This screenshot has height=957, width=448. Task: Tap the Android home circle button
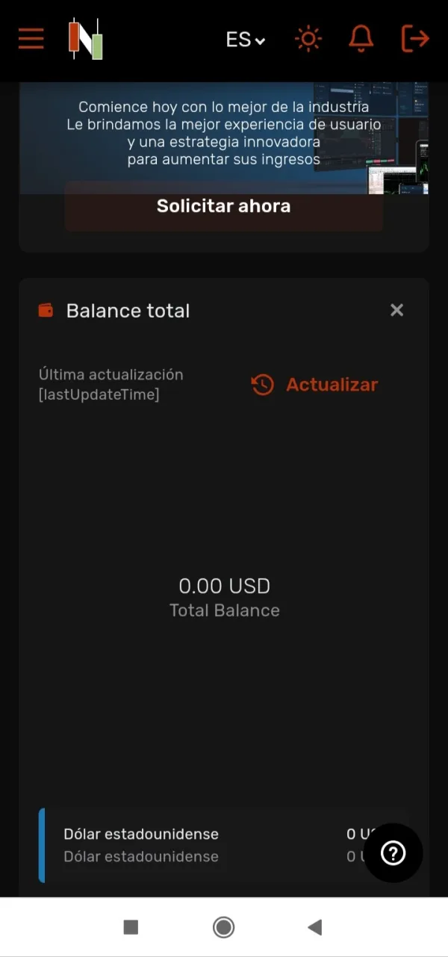tap(223, 927)
